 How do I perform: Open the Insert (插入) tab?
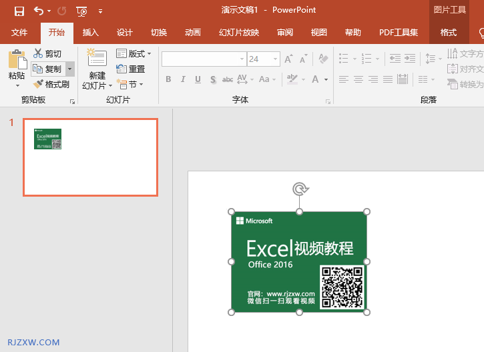click(90, 33)
